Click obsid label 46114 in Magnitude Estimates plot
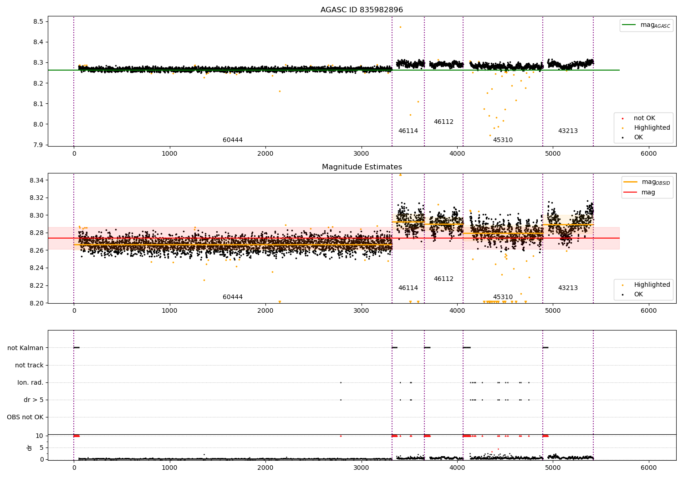 (x=408, y=288)
